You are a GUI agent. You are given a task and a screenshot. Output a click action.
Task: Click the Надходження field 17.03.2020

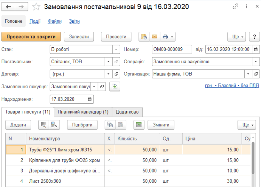(x=68, y=99)
